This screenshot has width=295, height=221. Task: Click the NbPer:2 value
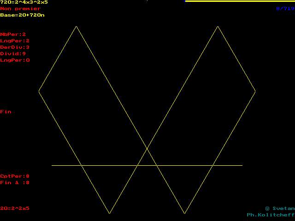point(13,35)
